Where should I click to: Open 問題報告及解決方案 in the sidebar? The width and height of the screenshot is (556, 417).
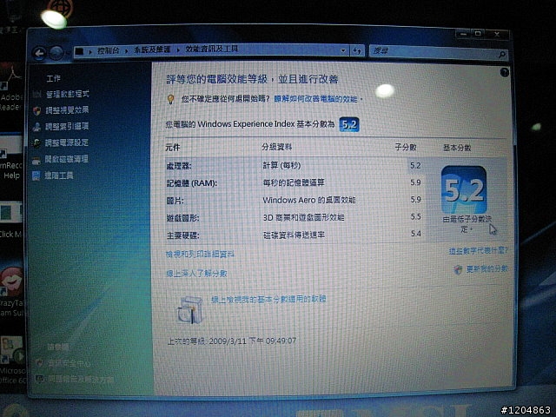(81, 380)
